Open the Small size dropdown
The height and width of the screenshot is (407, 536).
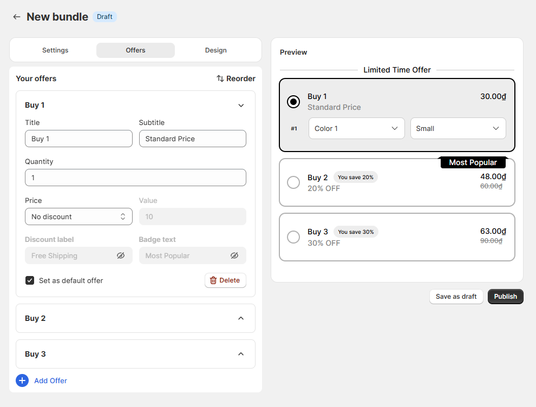coord(458,128)
